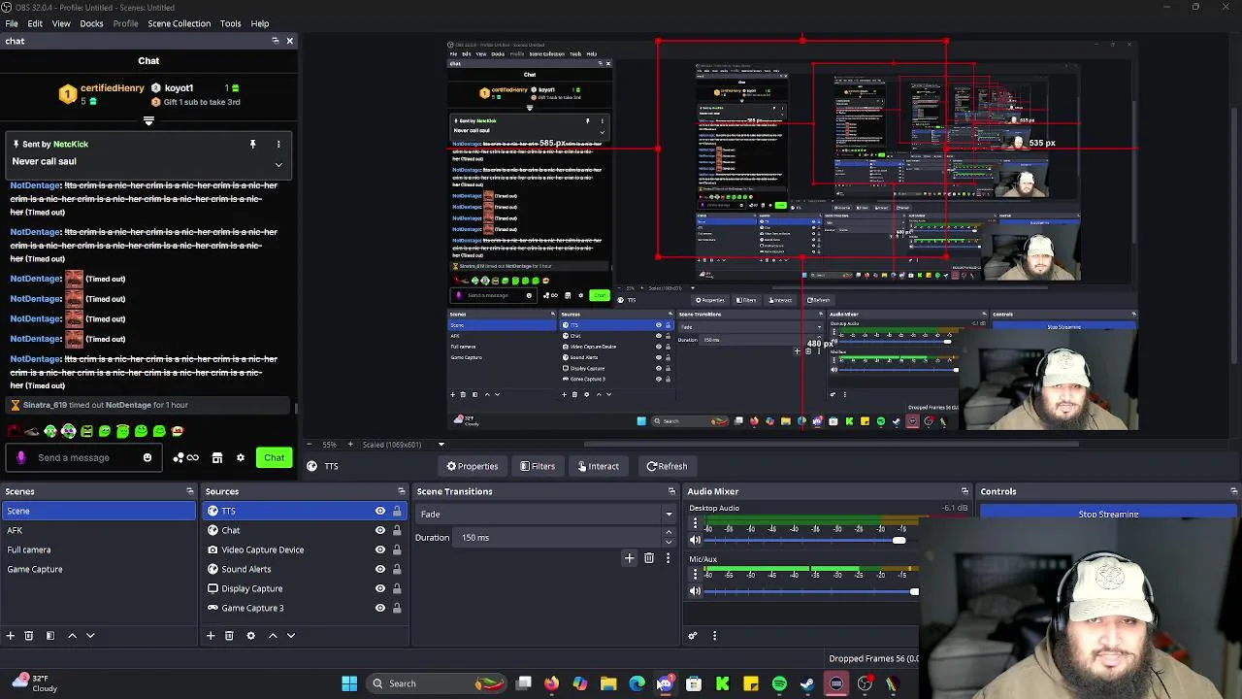
Task: Open the Windows Start menu
Action: pyautogui.click(x=349, y=683)
